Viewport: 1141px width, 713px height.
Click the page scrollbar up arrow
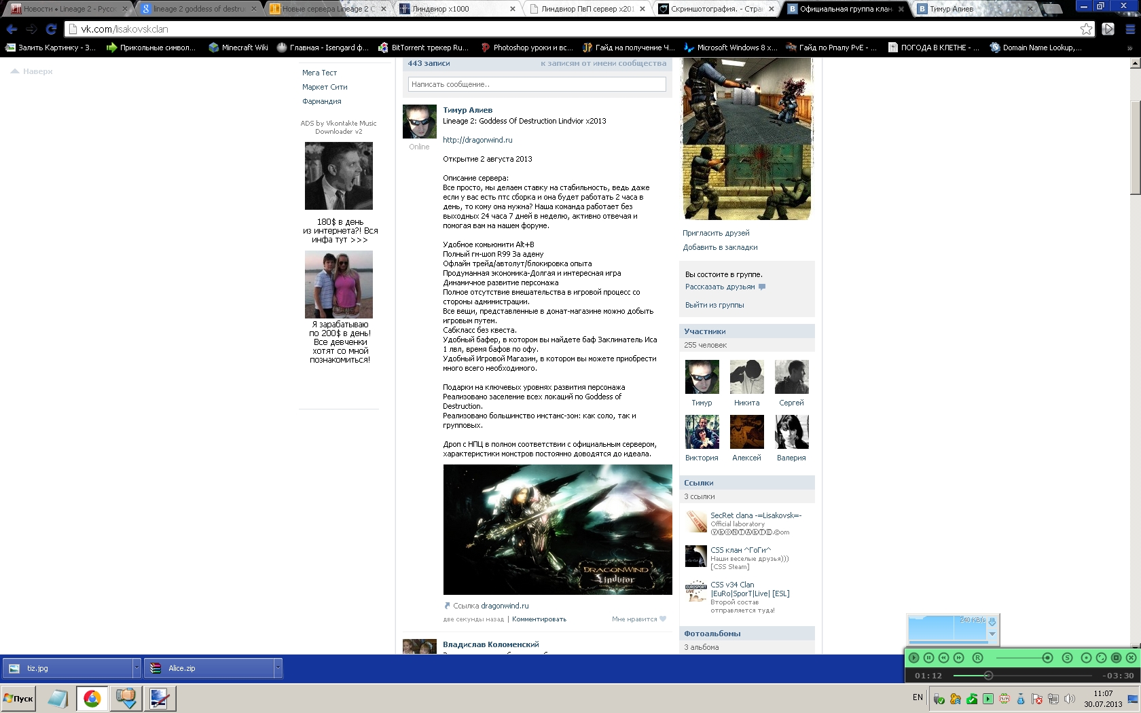point(1135,63)
